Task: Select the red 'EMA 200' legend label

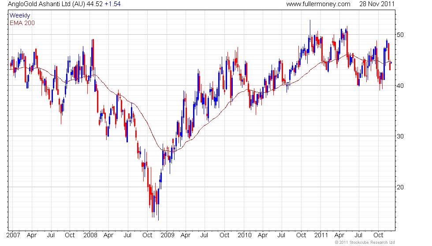Action: 22,23
